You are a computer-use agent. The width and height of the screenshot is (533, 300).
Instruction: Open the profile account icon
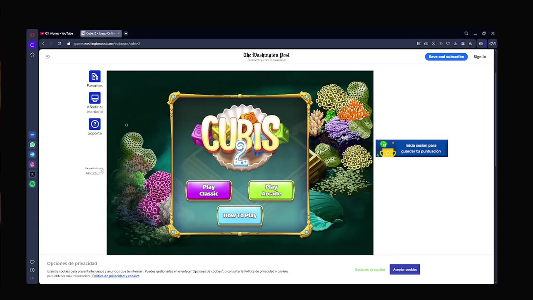[470, 43]
